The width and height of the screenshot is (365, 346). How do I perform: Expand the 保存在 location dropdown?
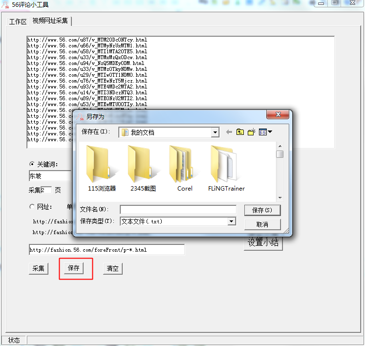click(215, 132)
